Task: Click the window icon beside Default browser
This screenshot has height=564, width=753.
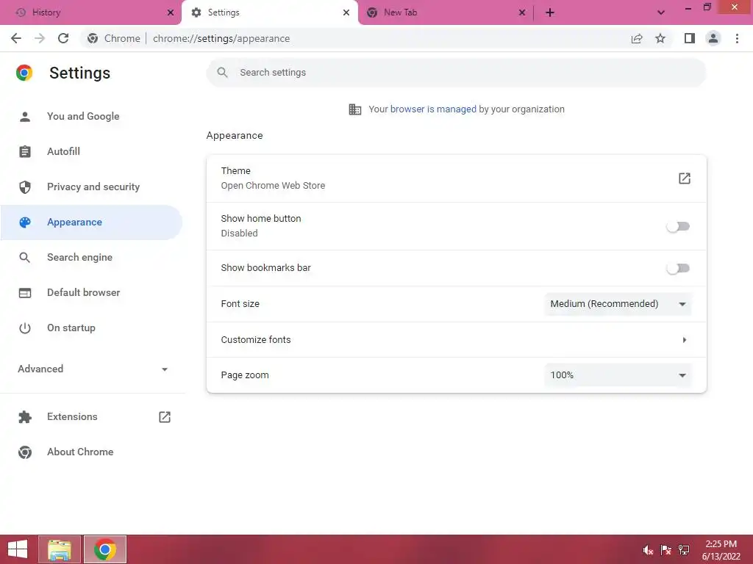Action: click(x=25, y=292)
